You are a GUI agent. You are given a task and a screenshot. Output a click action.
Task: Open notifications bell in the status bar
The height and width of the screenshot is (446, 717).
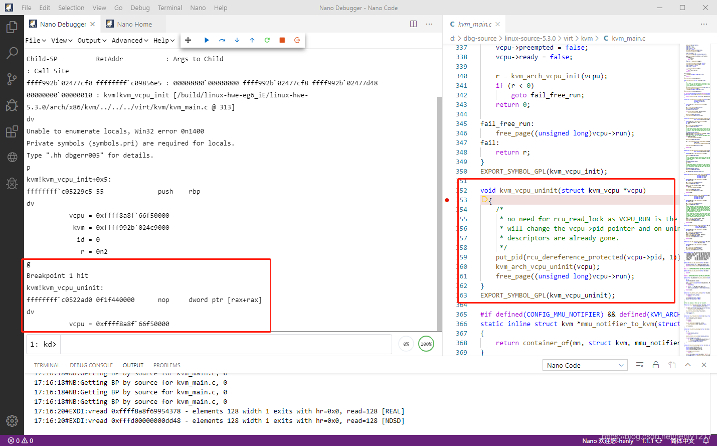coord(706,440)
